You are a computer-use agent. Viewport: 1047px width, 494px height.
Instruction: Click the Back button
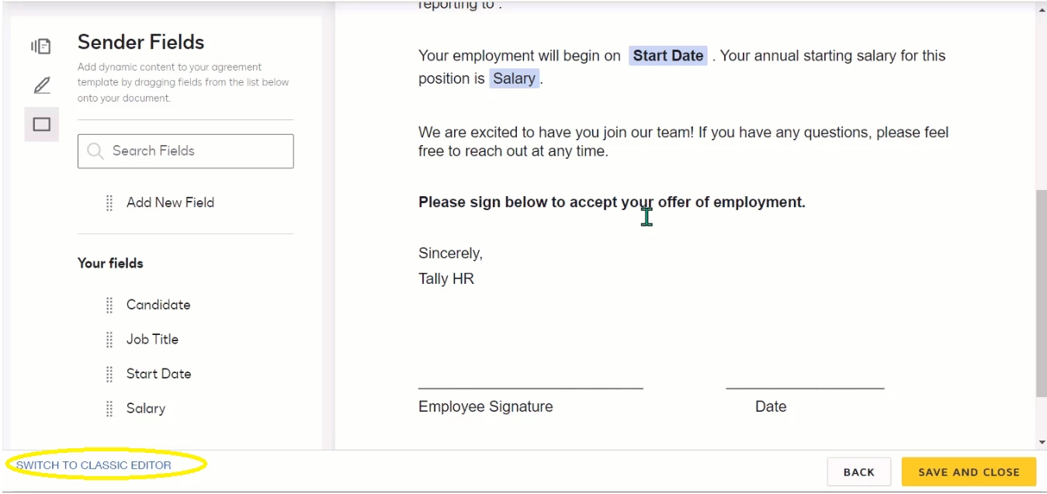click(858, 472)
